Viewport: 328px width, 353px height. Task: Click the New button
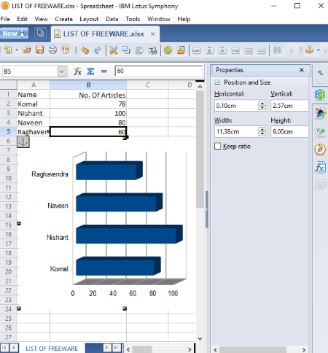(x=14, y=34)
